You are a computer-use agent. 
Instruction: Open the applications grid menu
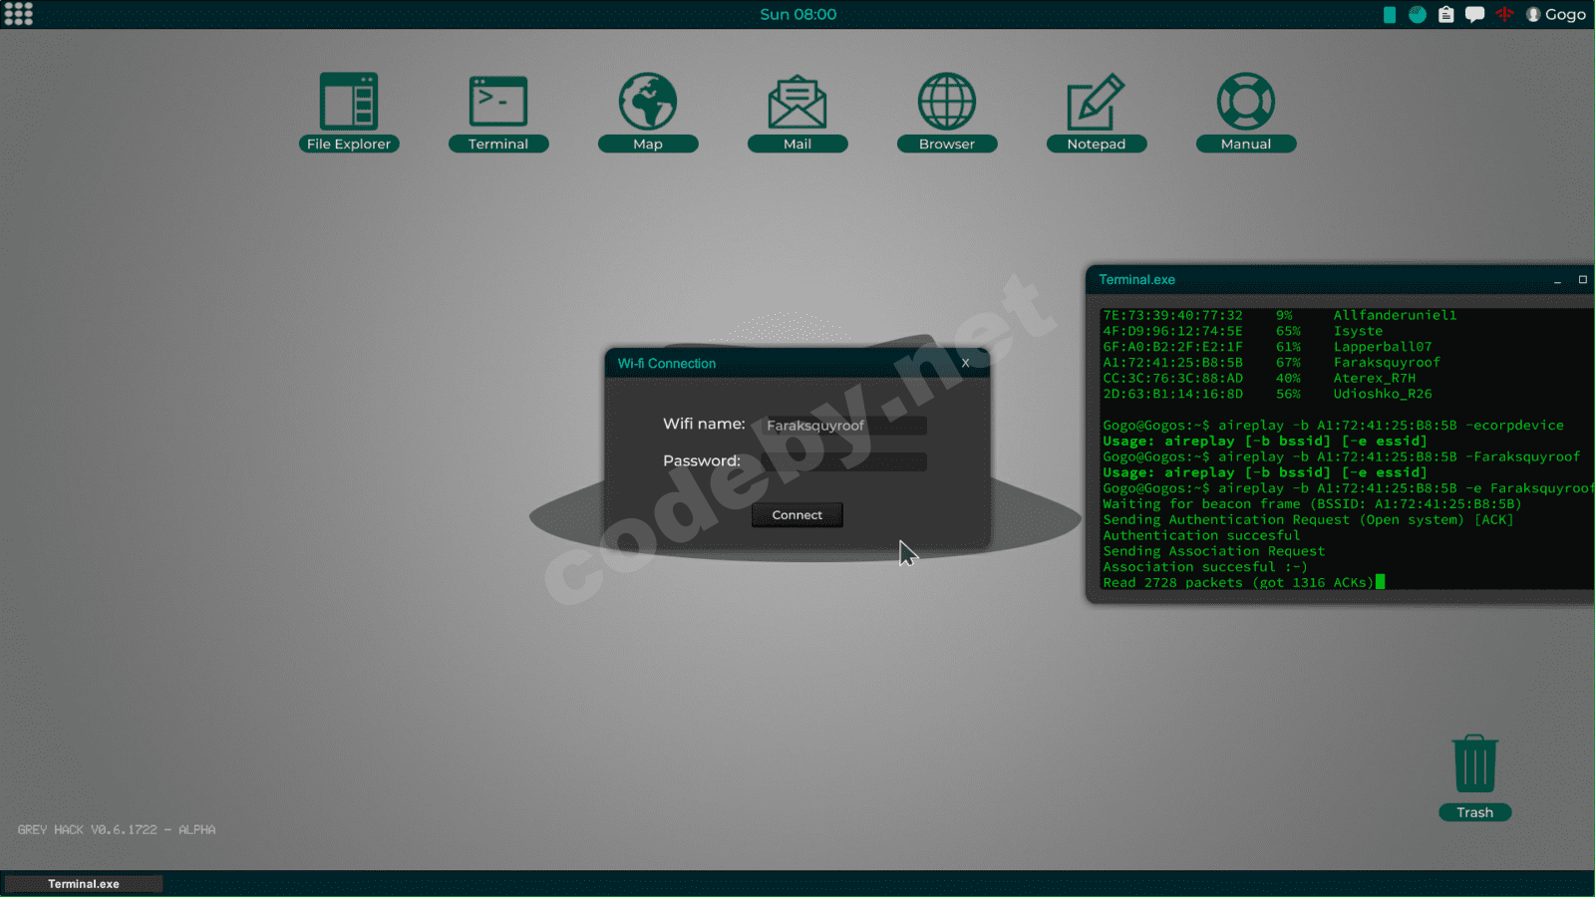pos(18,14)
